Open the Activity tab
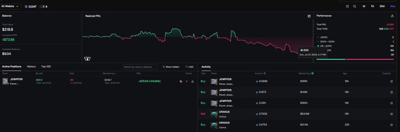 (206, 67)
